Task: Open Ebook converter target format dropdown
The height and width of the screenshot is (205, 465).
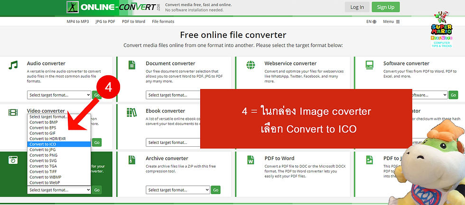Action: [174, 143]
